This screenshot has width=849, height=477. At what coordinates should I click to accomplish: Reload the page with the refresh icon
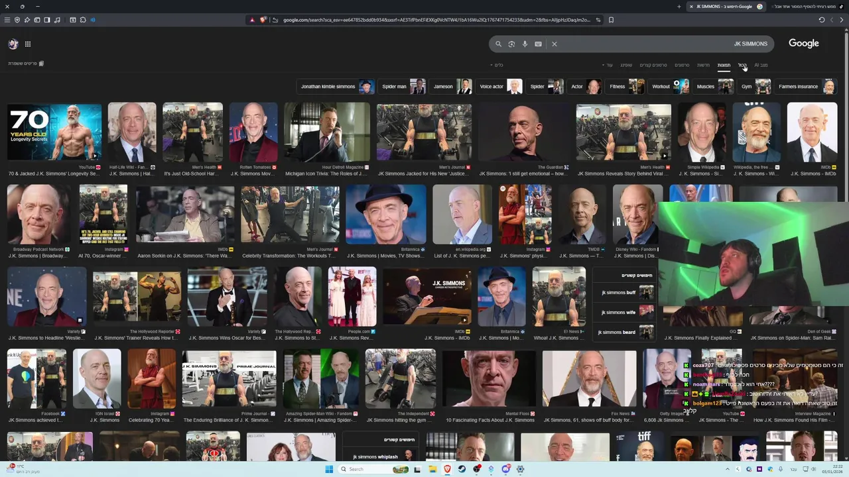821,20
